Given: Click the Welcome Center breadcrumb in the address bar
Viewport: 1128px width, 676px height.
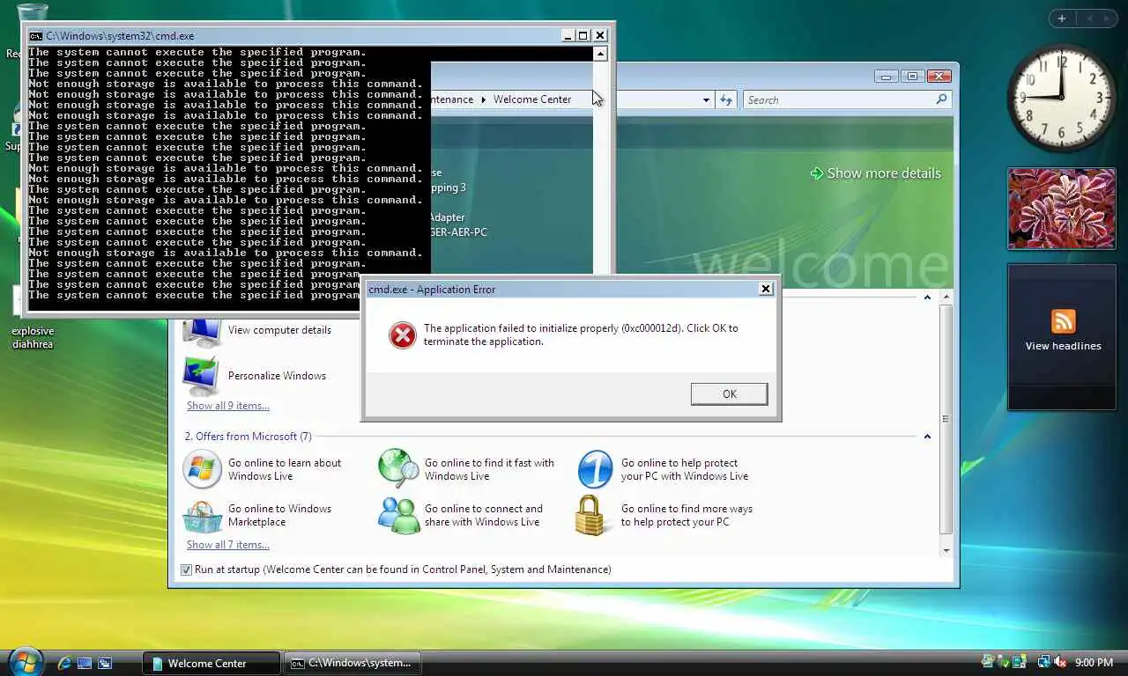Looking at the screenshot, I should point(532,99).
